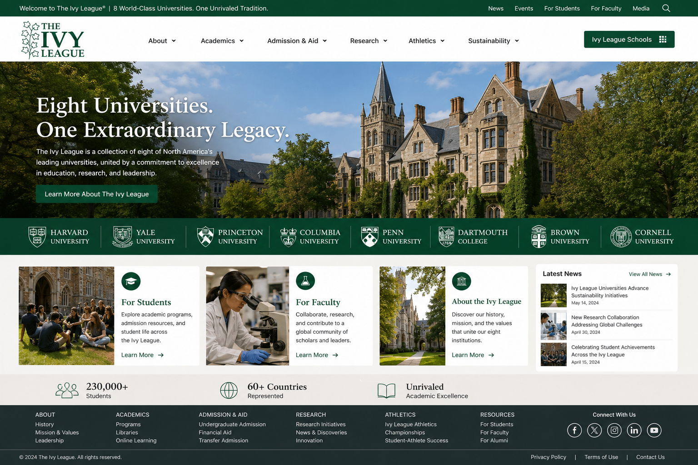698x465 pixels.
Task: Select the Dartmouth College crest
Action: (446, 237)
